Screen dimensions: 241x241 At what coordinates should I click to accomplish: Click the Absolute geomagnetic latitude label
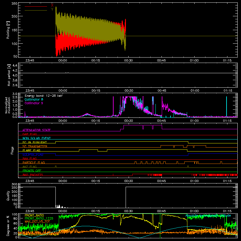[208, 215]
